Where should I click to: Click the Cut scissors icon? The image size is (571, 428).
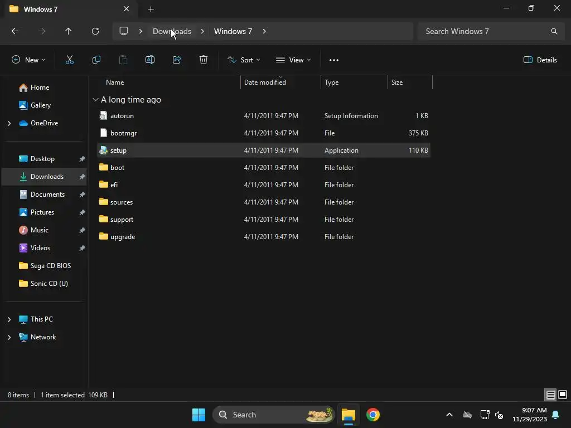click(x=70, y=60)
